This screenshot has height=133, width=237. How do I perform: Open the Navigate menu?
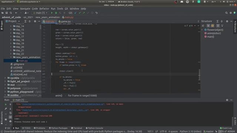(25, 9)
